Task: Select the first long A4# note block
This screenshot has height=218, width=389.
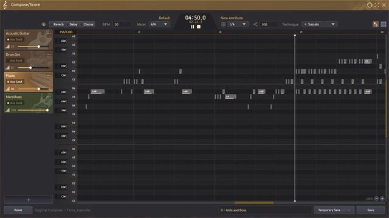Action: (x=97, y=91)
